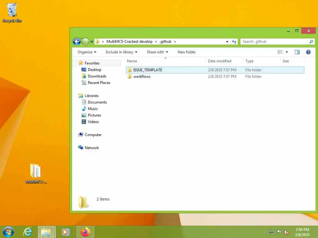Open Explorer help icon
Viewport: 318px width, 238px height.
coord(308,52)
